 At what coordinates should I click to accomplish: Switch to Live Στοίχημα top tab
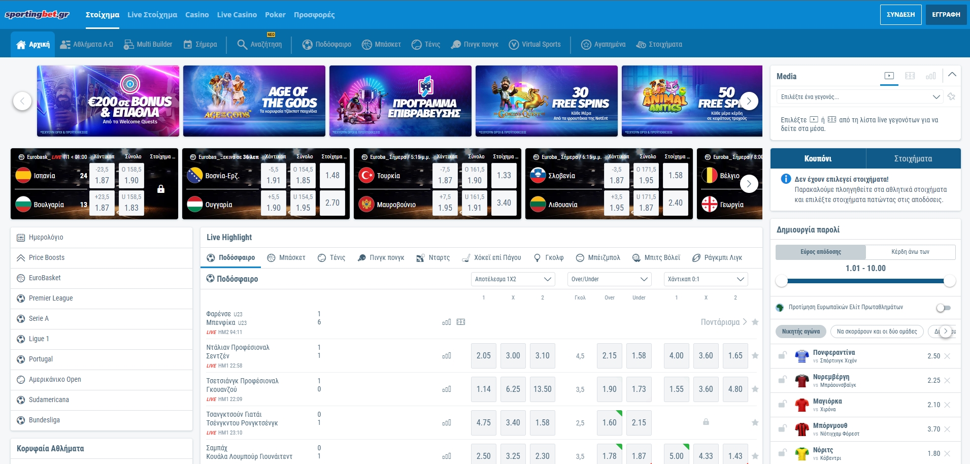(x=152, y=15)
